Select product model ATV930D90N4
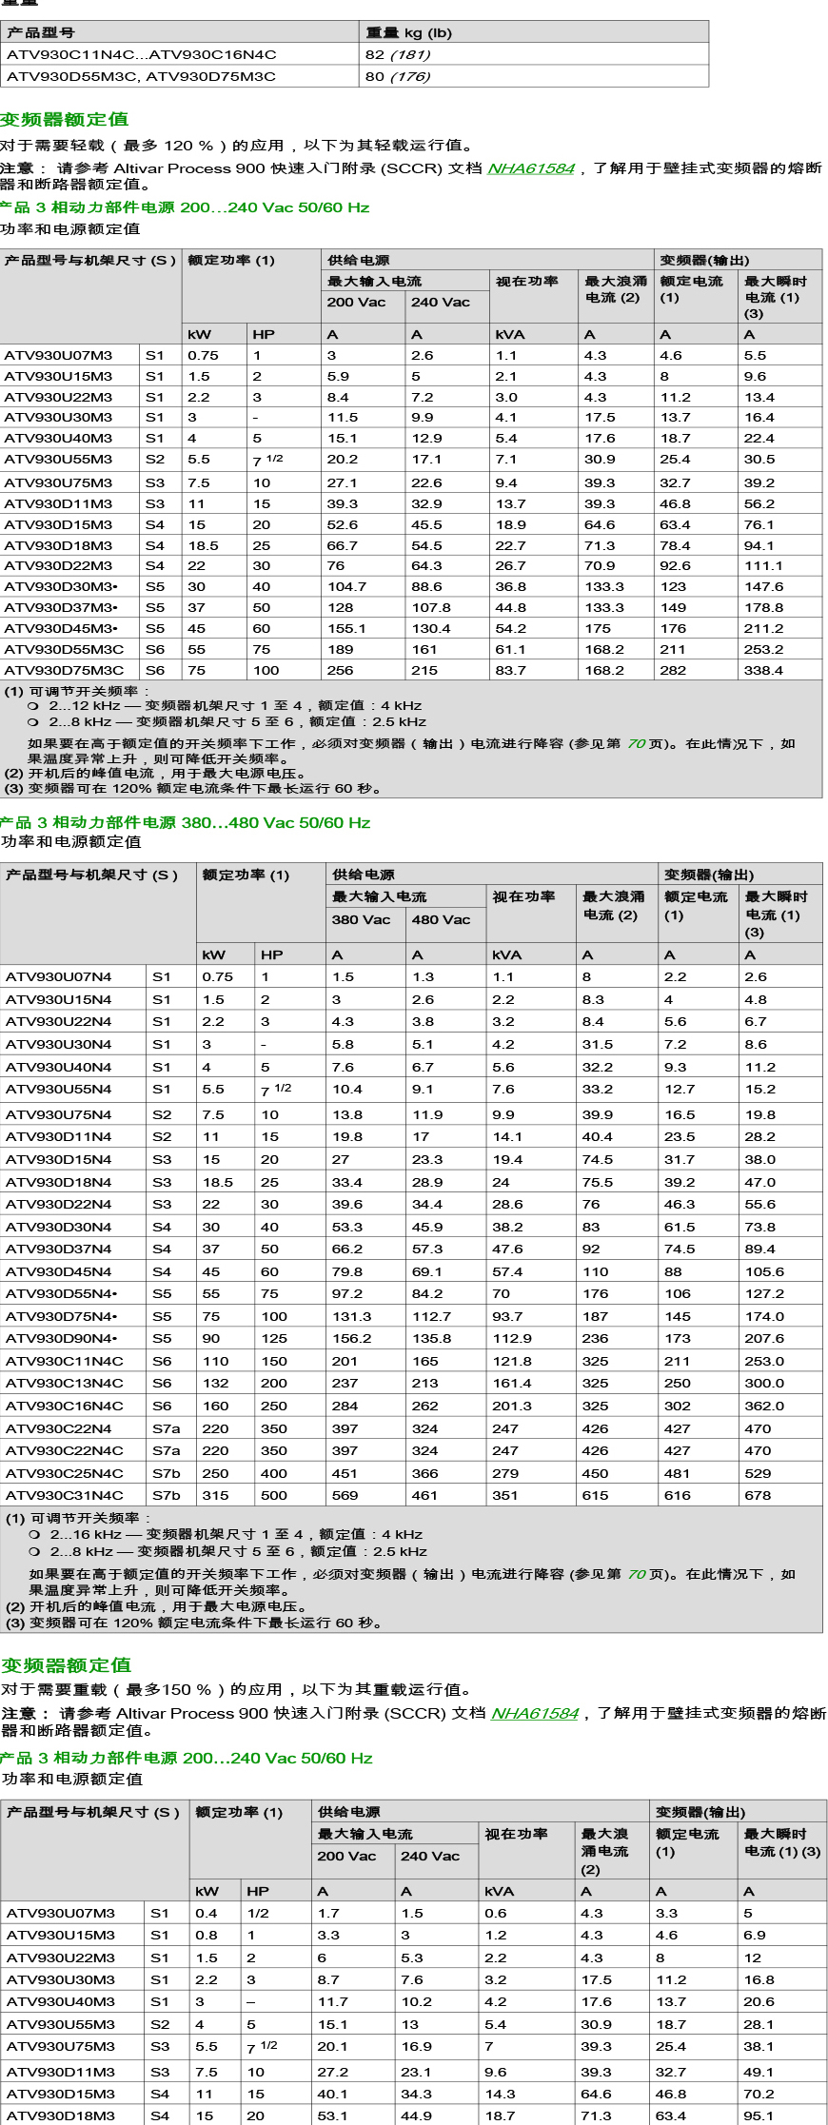The height and width of the screenshot is (2125, 828). pos(62,1338)
